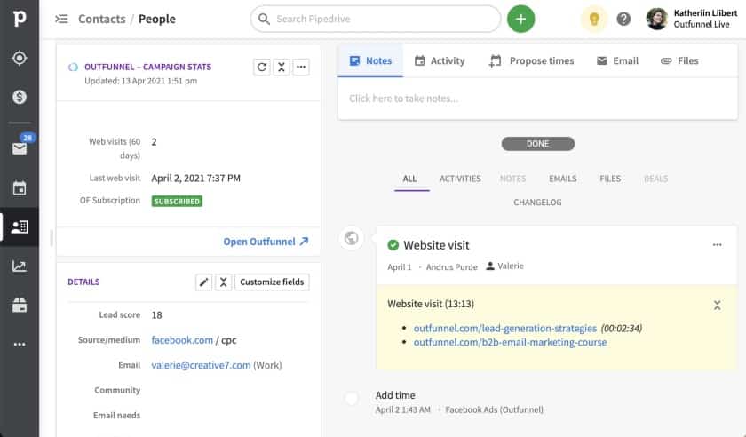Screen dimensions: 746x437
Task: Open Contacts icon in sidebar
Action: [20, 227]
